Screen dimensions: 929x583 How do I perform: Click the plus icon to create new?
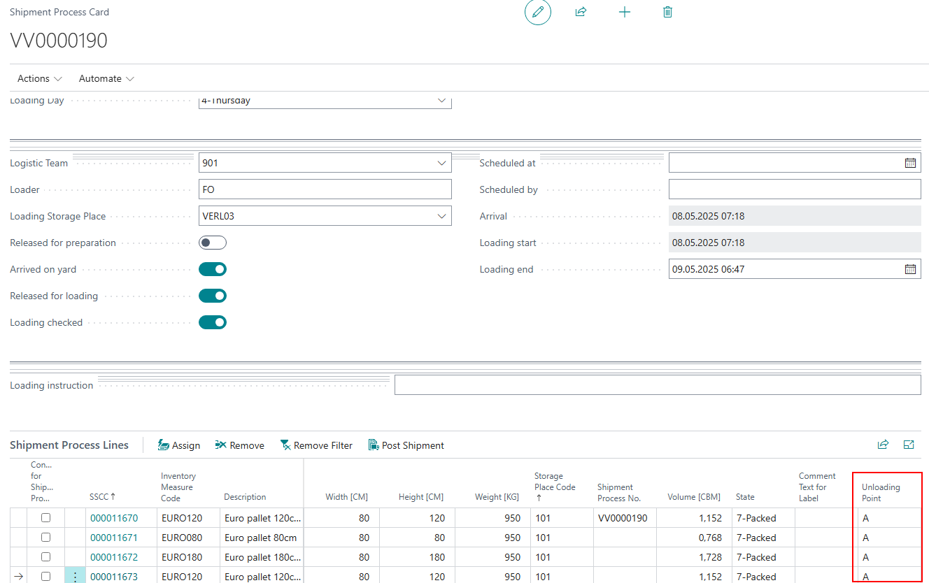click(625, 13)
